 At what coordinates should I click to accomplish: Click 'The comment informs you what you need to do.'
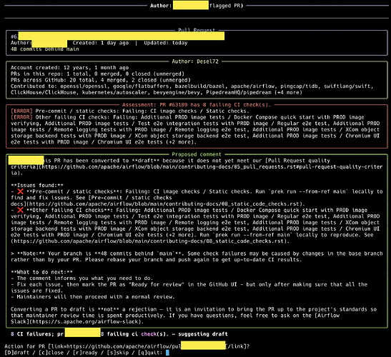click(85, 278)
